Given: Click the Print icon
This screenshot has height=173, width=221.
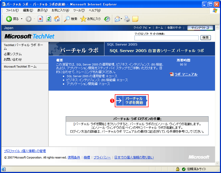Looking at the screenshot, I should [127, 19].
